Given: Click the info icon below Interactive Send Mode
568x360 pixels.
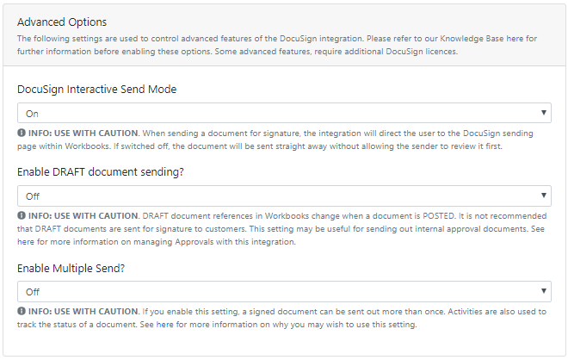Looking at the screenshot, I should pos(22,133).
